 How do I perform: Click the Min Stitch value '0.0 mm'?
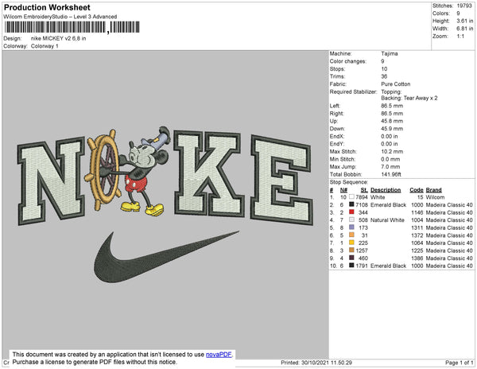(390, 159)
